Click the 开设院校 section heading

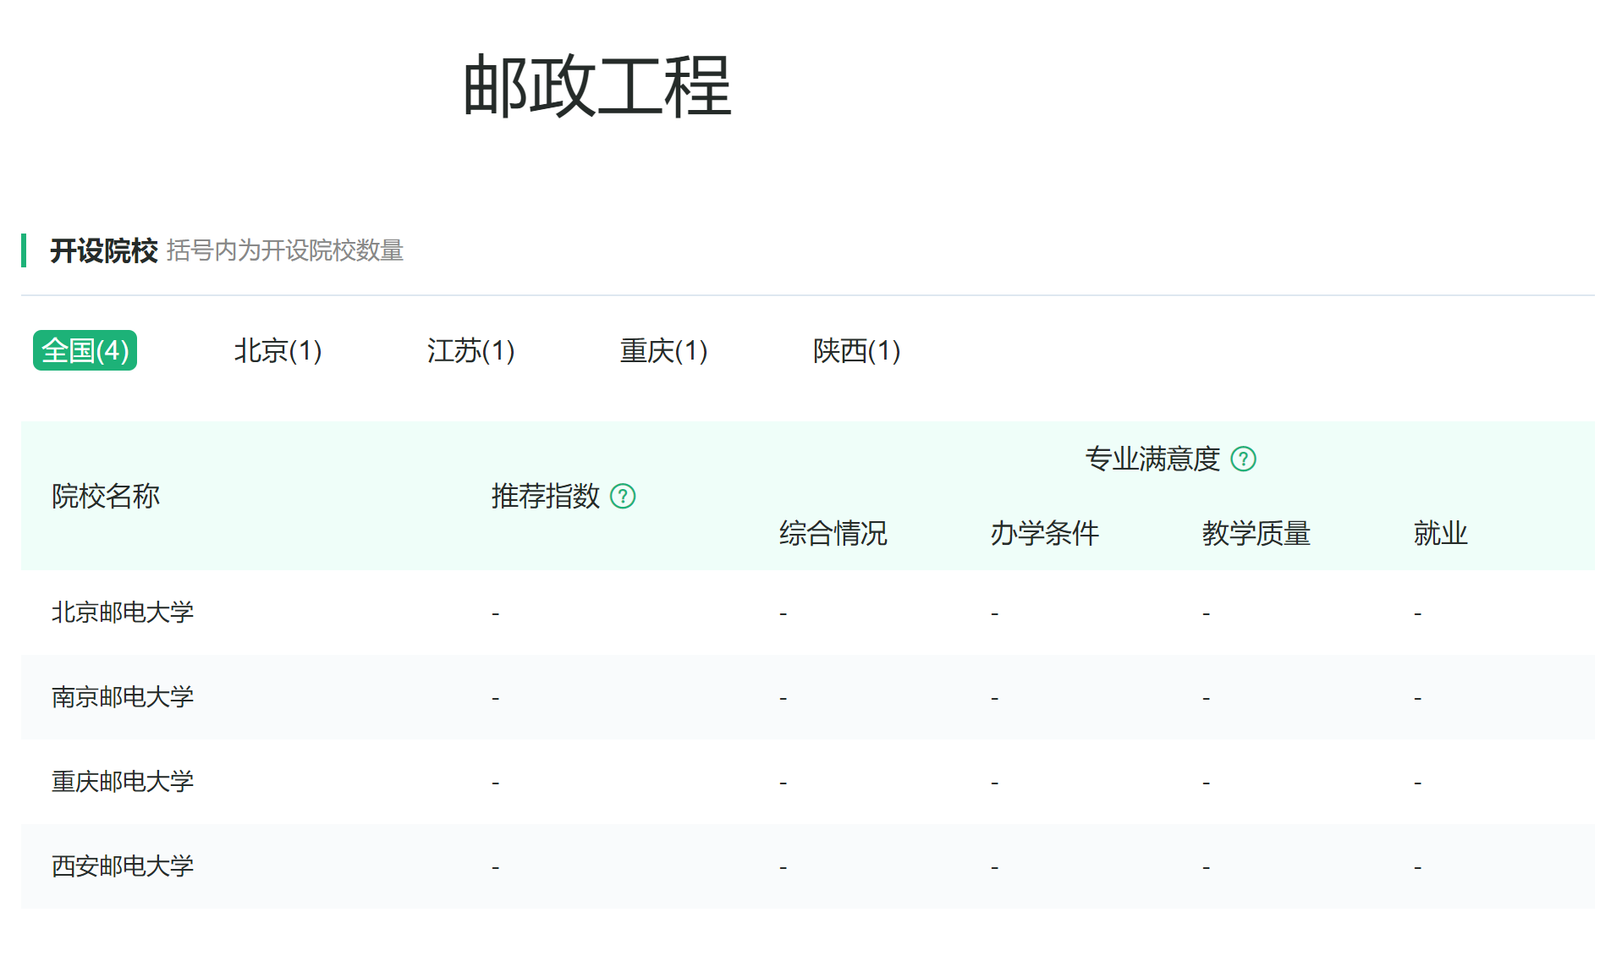tap(103, 250)
